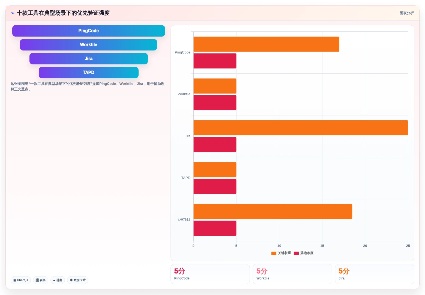This screenshot has width=425, height=295.
Task: Click the 落地难度 legend text
Action: click(x=307, y=253)
